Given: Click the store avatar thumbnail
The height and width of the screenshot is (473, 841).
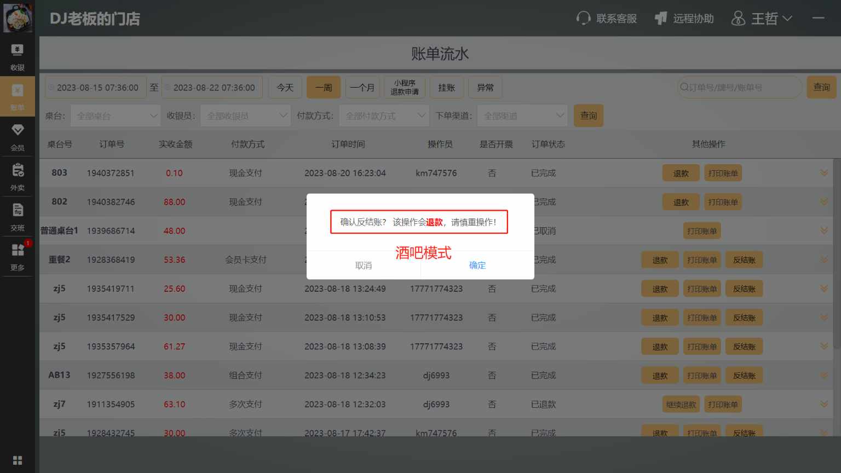Looking at the screenshot, I should (18, 18).
